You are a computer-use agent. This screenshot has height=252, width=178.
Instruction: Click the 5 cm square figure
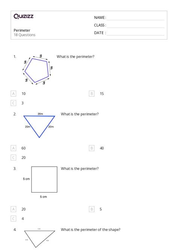click(x=44, y=179)
